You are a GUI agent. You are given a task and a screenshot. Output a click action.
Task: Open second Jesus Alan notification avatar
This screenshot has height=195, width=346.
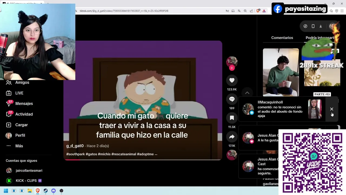[248, 166]
